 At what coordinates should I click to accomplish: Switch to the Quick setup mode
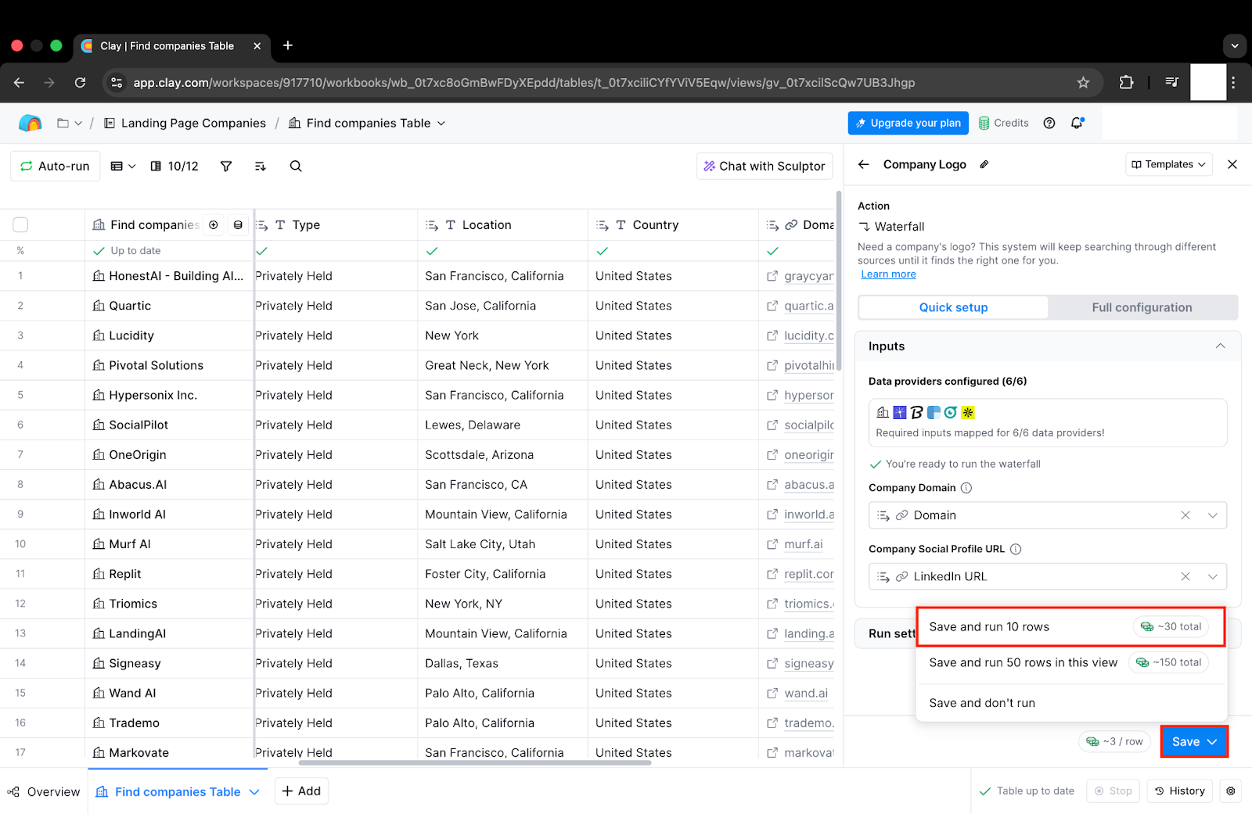pos(953,307)
